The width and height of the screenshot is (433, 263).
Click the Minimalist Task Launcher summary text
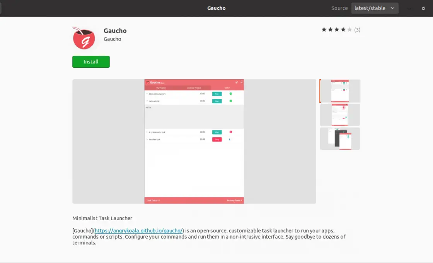click(x=102, y=218)
